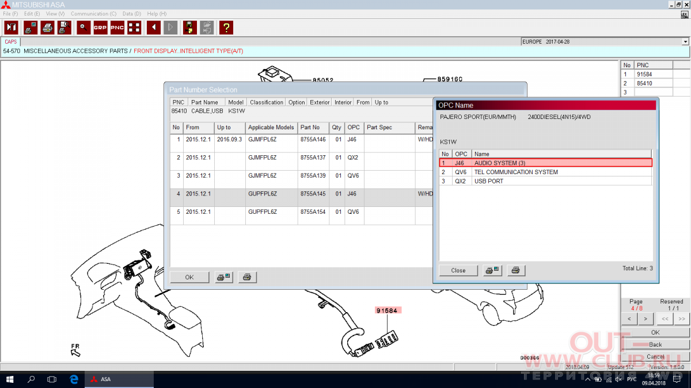Screen dimensions: 691x388
Task: Click the Cancel button in right panel
Action: click(655, 356)
